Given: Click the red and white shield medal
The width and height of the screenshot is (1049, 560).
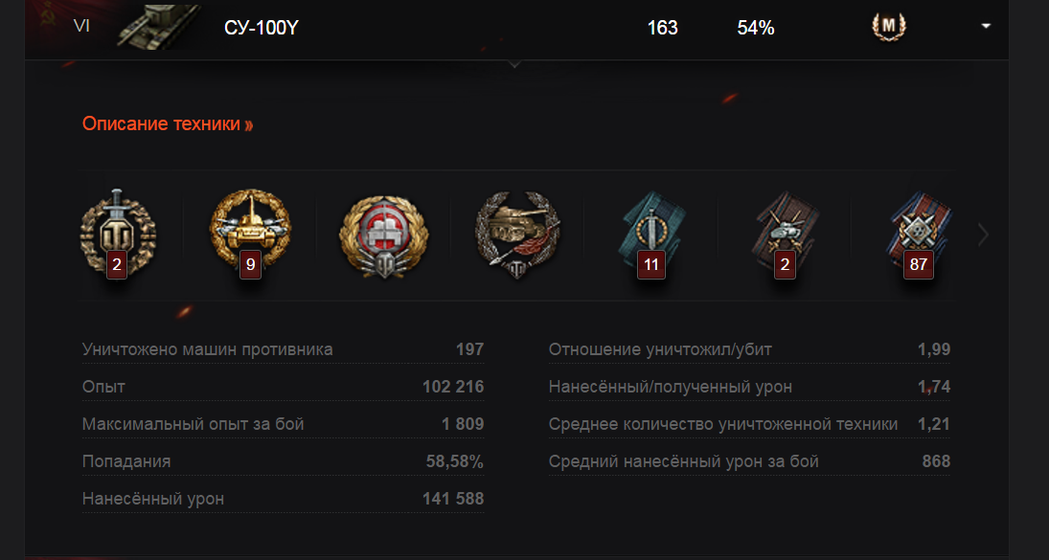Looking at the screenshot, I should 383,235.
